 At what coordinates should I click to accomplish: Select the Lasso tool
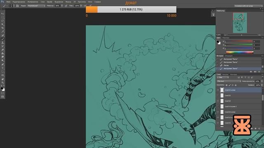tap(2, 21)
